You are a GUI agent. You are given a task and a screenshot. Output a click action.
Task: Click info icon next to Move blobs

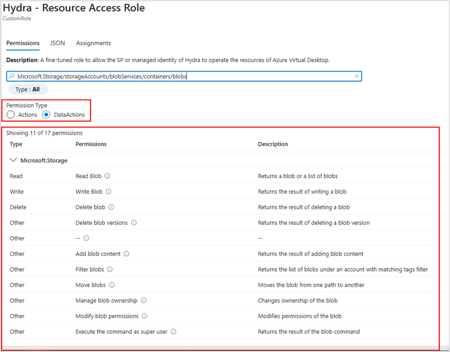[x=112, y=284]
